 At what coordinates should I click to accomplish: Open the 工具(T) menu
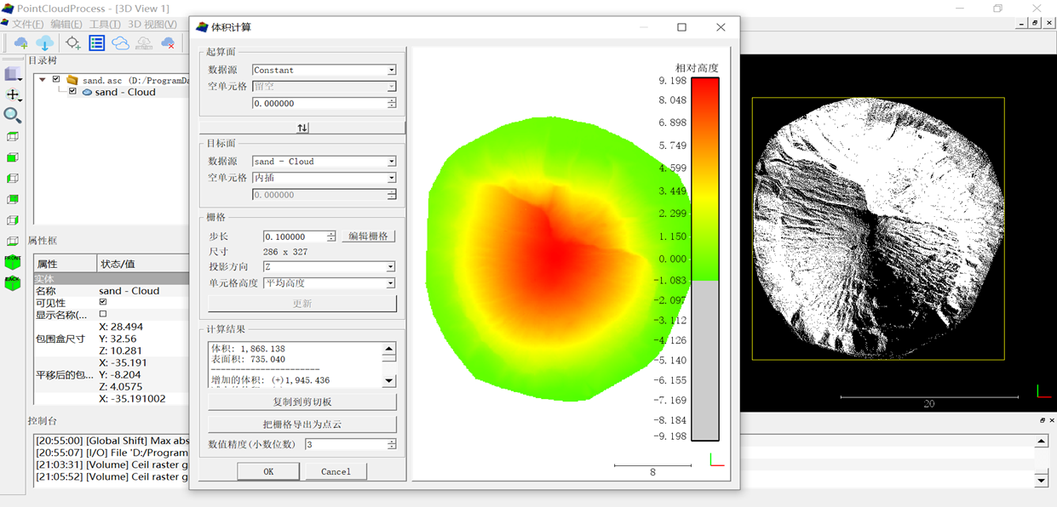coord(105,25)
